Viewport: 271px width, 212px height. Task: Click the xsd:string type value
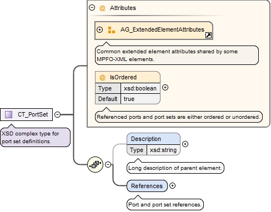[163, 150]
